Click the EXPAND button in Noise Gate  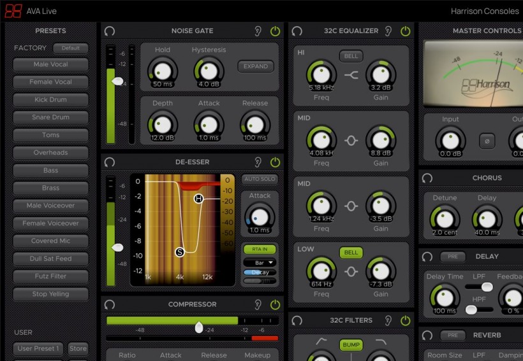[x=255, y=66]
